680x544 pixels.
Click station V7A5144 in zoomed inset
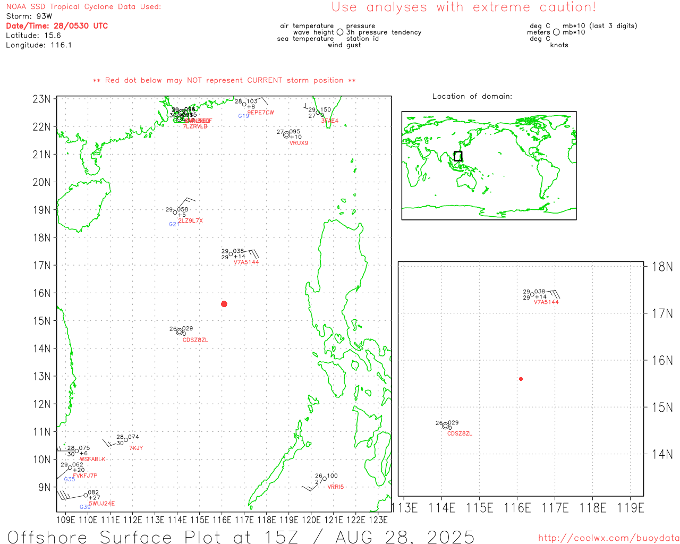(x=546, y=302)
